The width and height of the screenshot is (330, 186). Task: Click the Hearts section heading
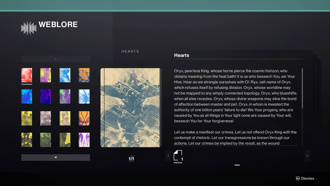[x=182, y=55]
